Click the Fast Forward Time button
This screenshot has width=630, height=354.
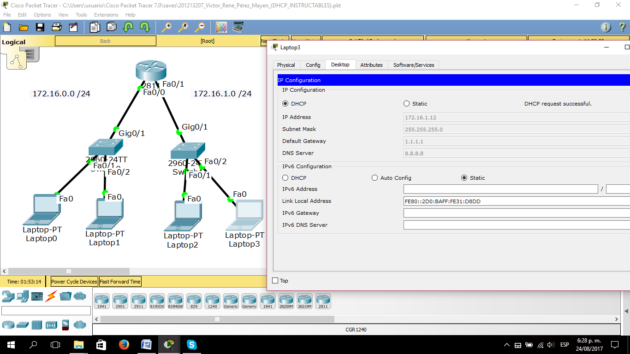(x=120, y=281)
